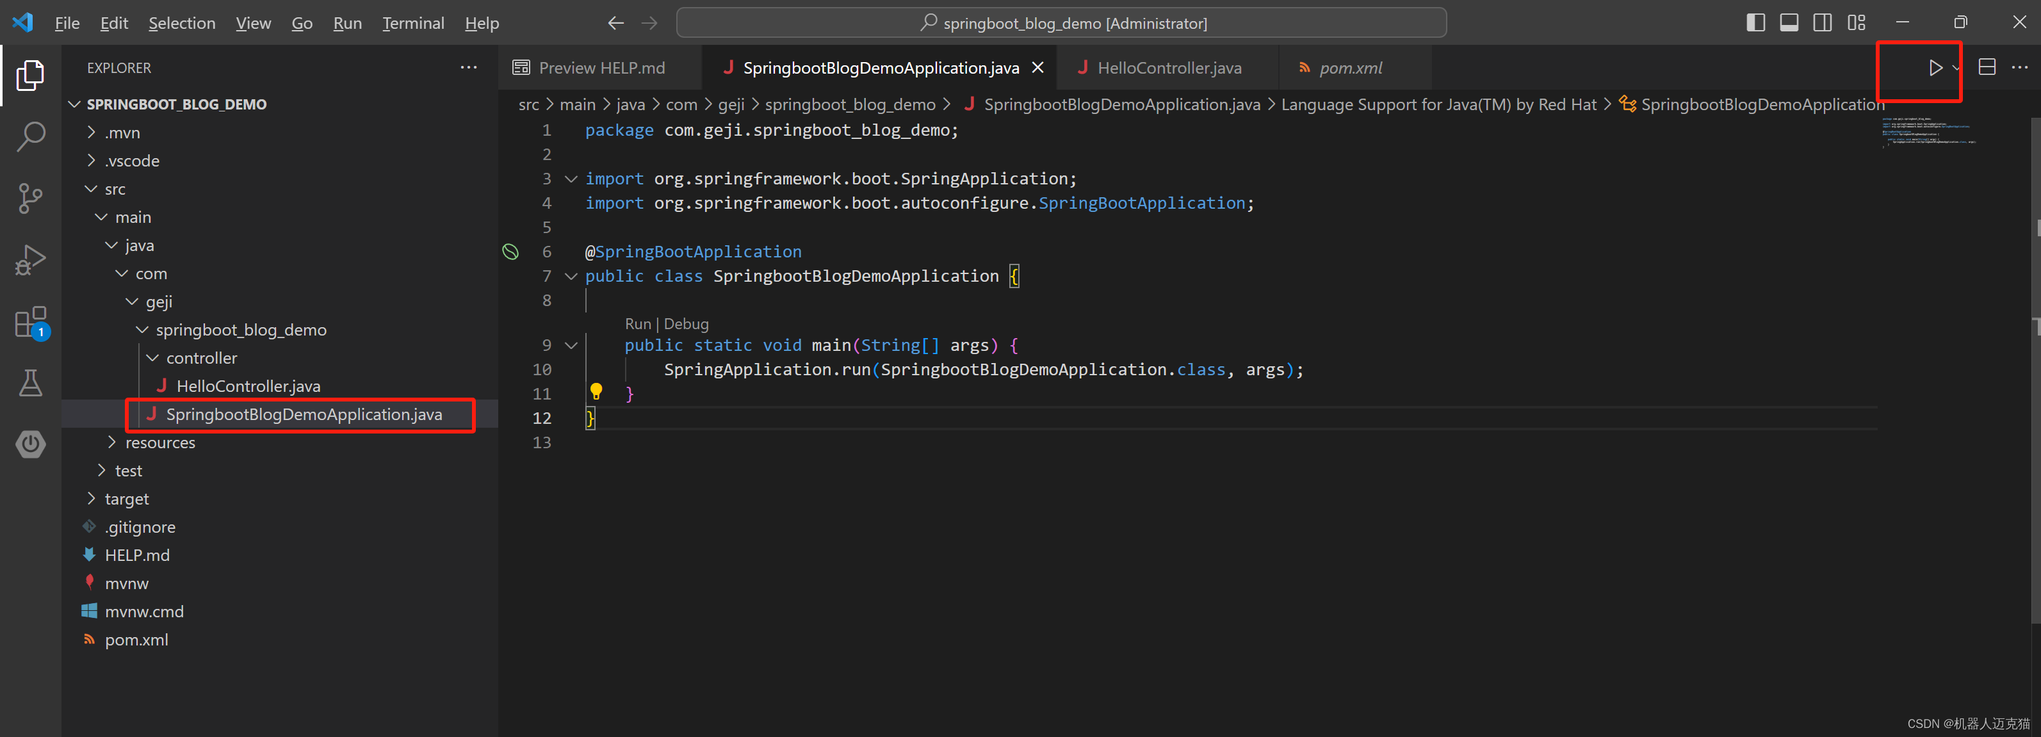Close the SpringbootBlogDemoApplication.java tab
Screen dimensions: 2041x737
(x=1037, y=68)
